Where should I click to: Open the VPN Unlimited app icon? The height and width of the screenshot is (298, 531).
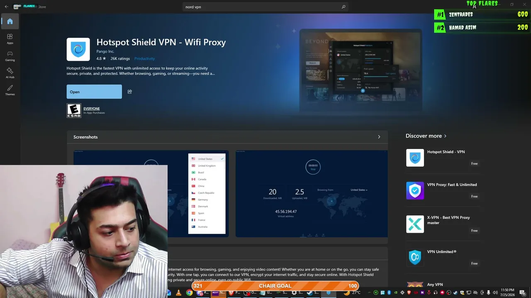(415, 257)
